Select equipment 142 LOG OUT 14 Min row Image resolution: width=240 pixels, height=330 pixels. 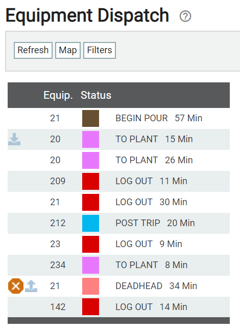tap(118, 307)
